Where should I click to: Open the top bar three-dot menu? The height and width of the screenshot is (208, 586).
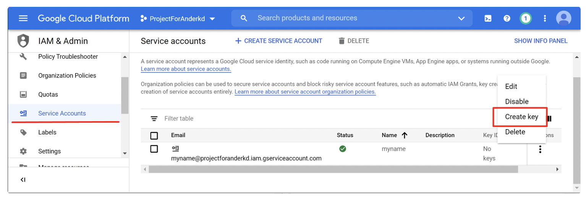(545, 18)
